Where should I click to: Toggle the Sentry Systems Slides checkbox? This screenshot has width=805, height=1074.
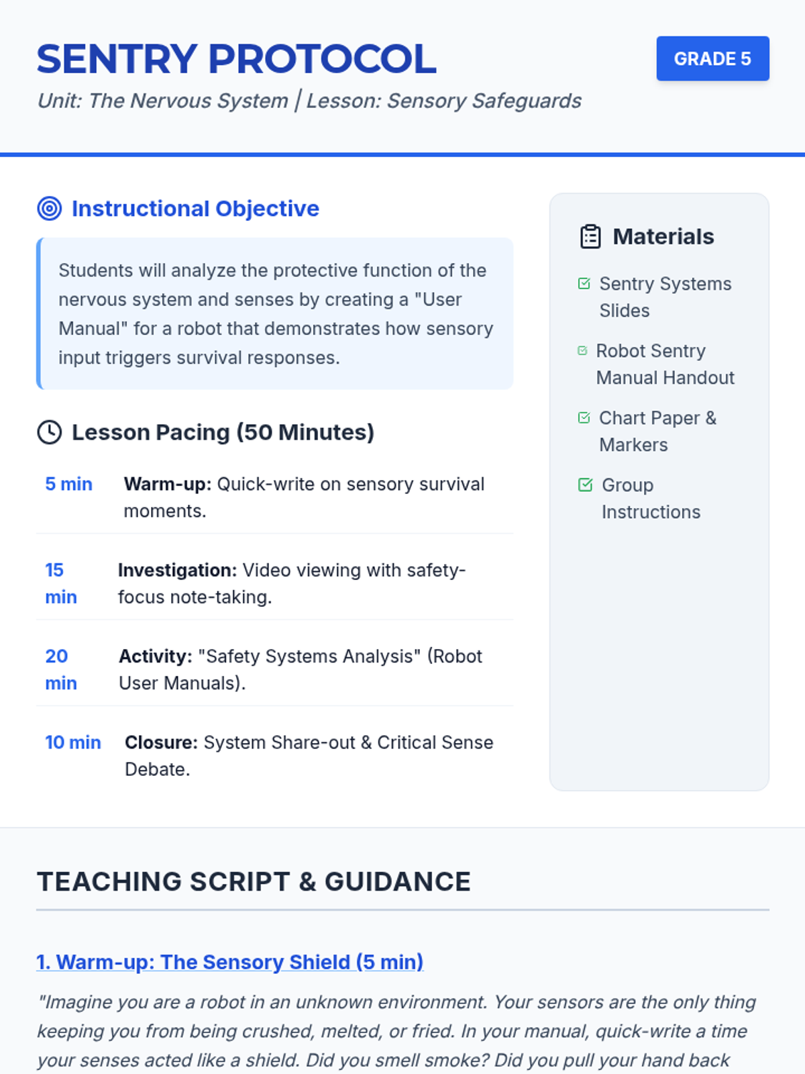coord(584,284)
